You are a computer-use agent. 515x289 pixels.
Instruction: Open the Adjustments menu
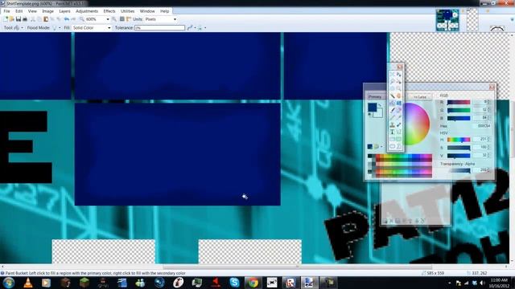[x=87, y=11]
